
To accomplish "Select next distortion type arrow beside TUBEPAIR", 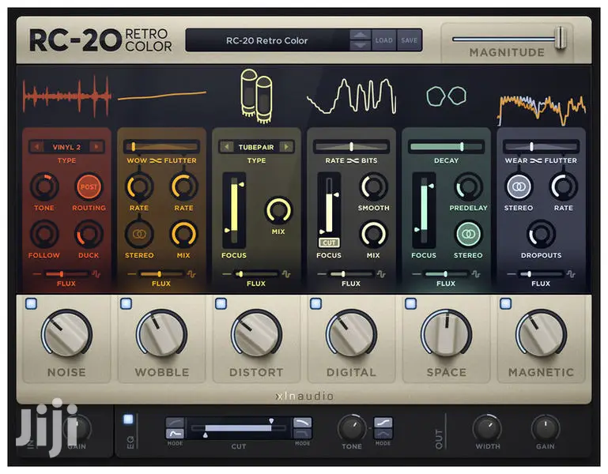I will pos(286,147).
